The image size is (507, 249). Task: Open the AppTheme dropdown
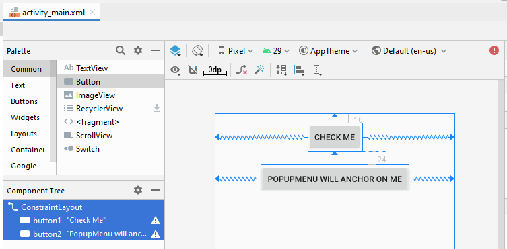[x=328, y=51]
